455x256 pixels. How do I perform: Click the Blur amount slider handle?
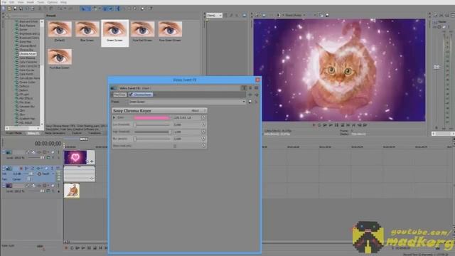coord(135,139)
